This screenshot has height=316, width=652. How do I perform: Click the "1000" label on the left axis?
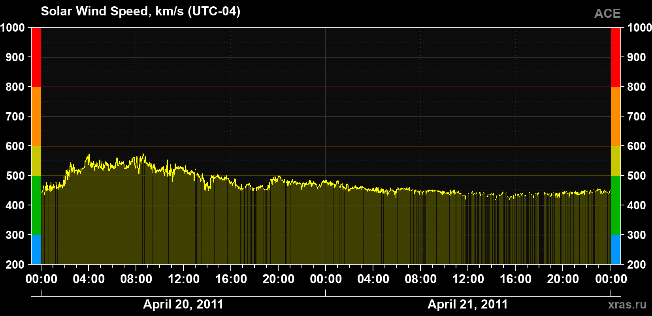(13, 28)
